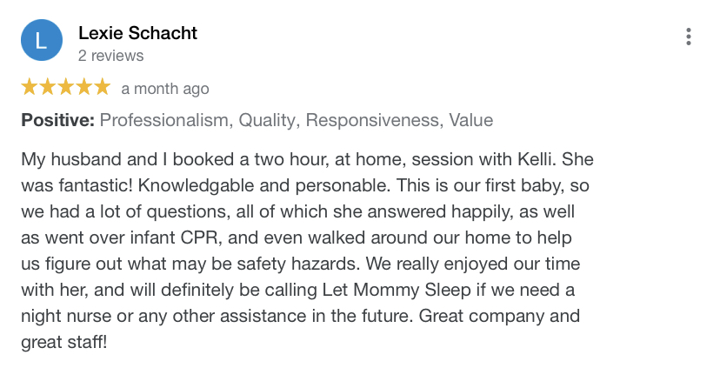The width and height of the screenshot is (720, 368).
Task: Open the three-dot review options menu
Action: coord(689,37)
